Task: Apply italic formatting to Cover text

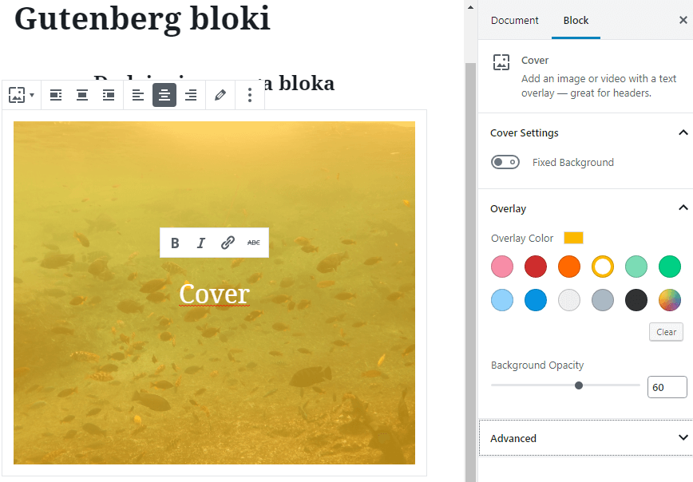Action: [x=201, y=243]
